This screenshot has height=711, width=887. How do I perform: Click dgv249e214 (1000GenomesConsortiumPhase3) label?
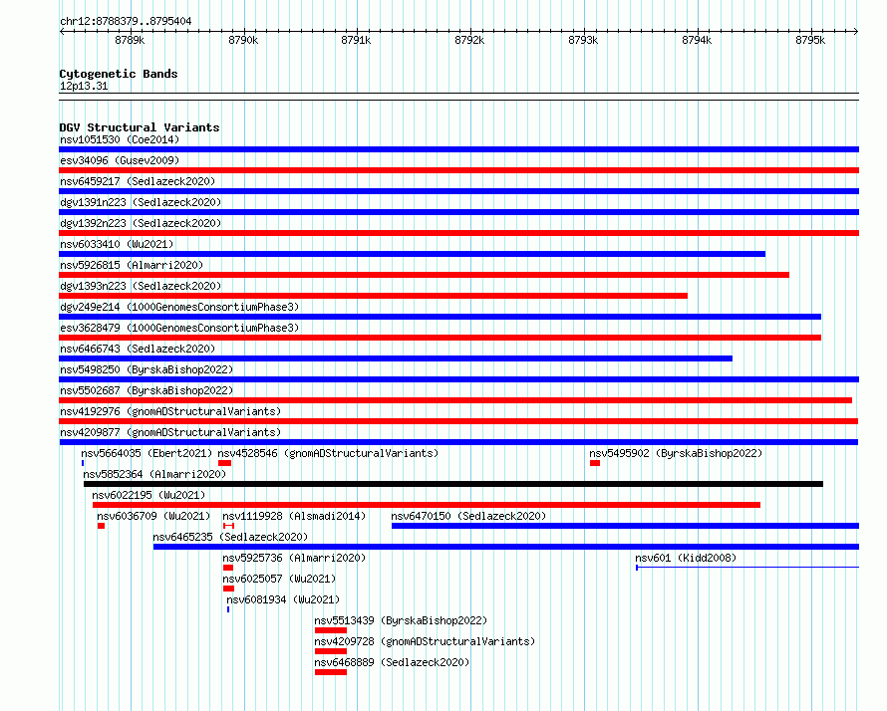coord(179,307)
